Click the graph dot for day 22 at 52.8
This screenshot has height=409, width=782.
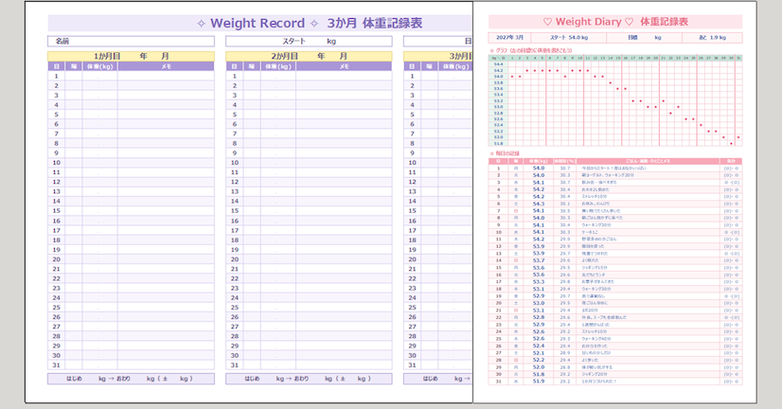(x=671, y=114)
